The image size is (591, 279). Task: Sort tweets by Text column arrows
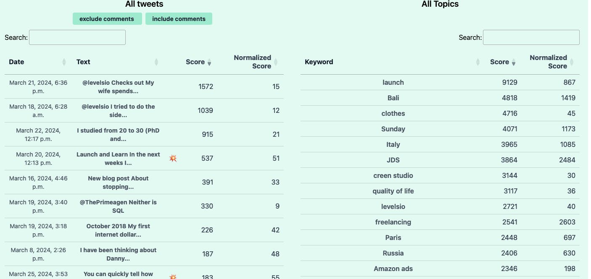pos(156,62)
